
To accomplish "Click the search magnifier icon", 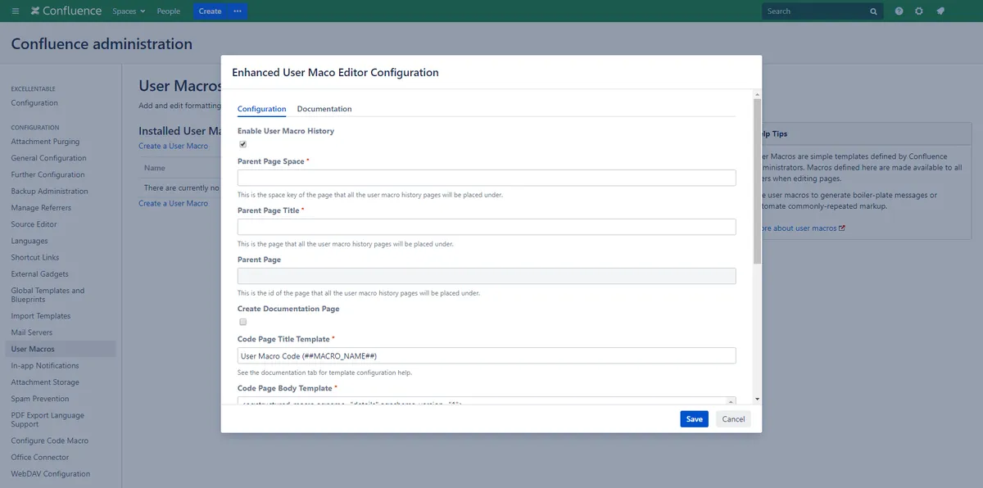I will 874,11.
